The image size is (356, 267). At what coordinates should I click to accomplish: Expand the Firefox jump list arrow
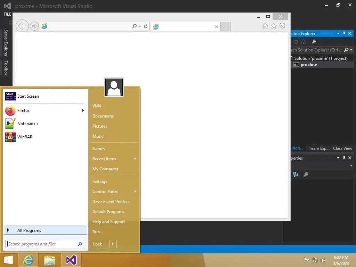click(83, 111)
